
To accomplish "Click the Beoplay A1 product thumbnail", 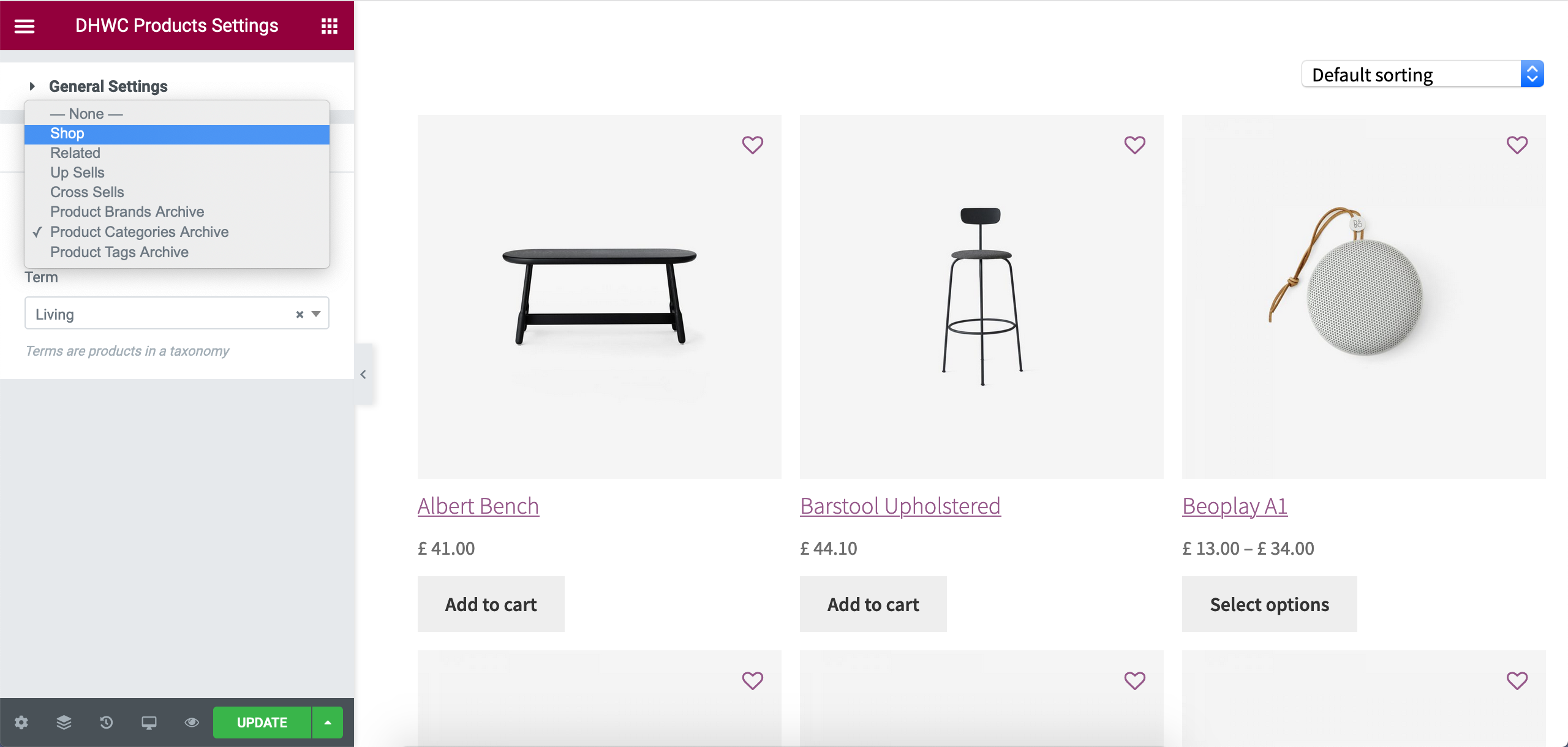I will (1364, 295).
